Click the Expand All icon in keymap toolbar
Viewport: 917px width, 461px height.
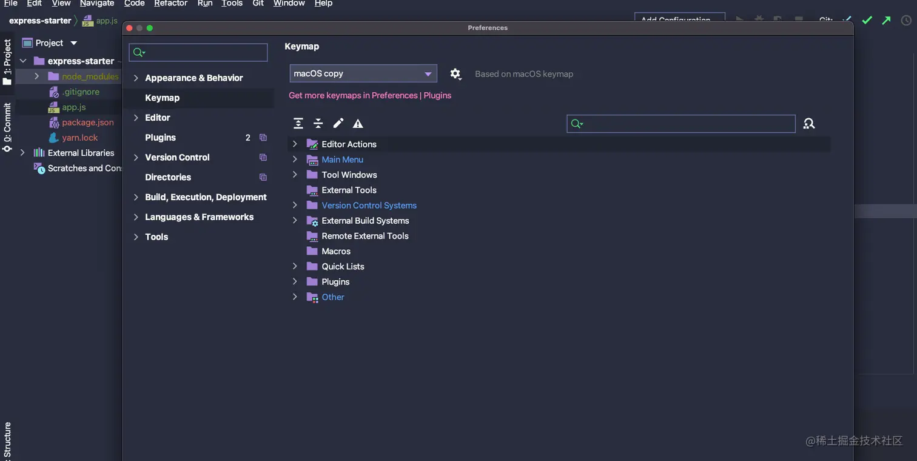point(298,124)
